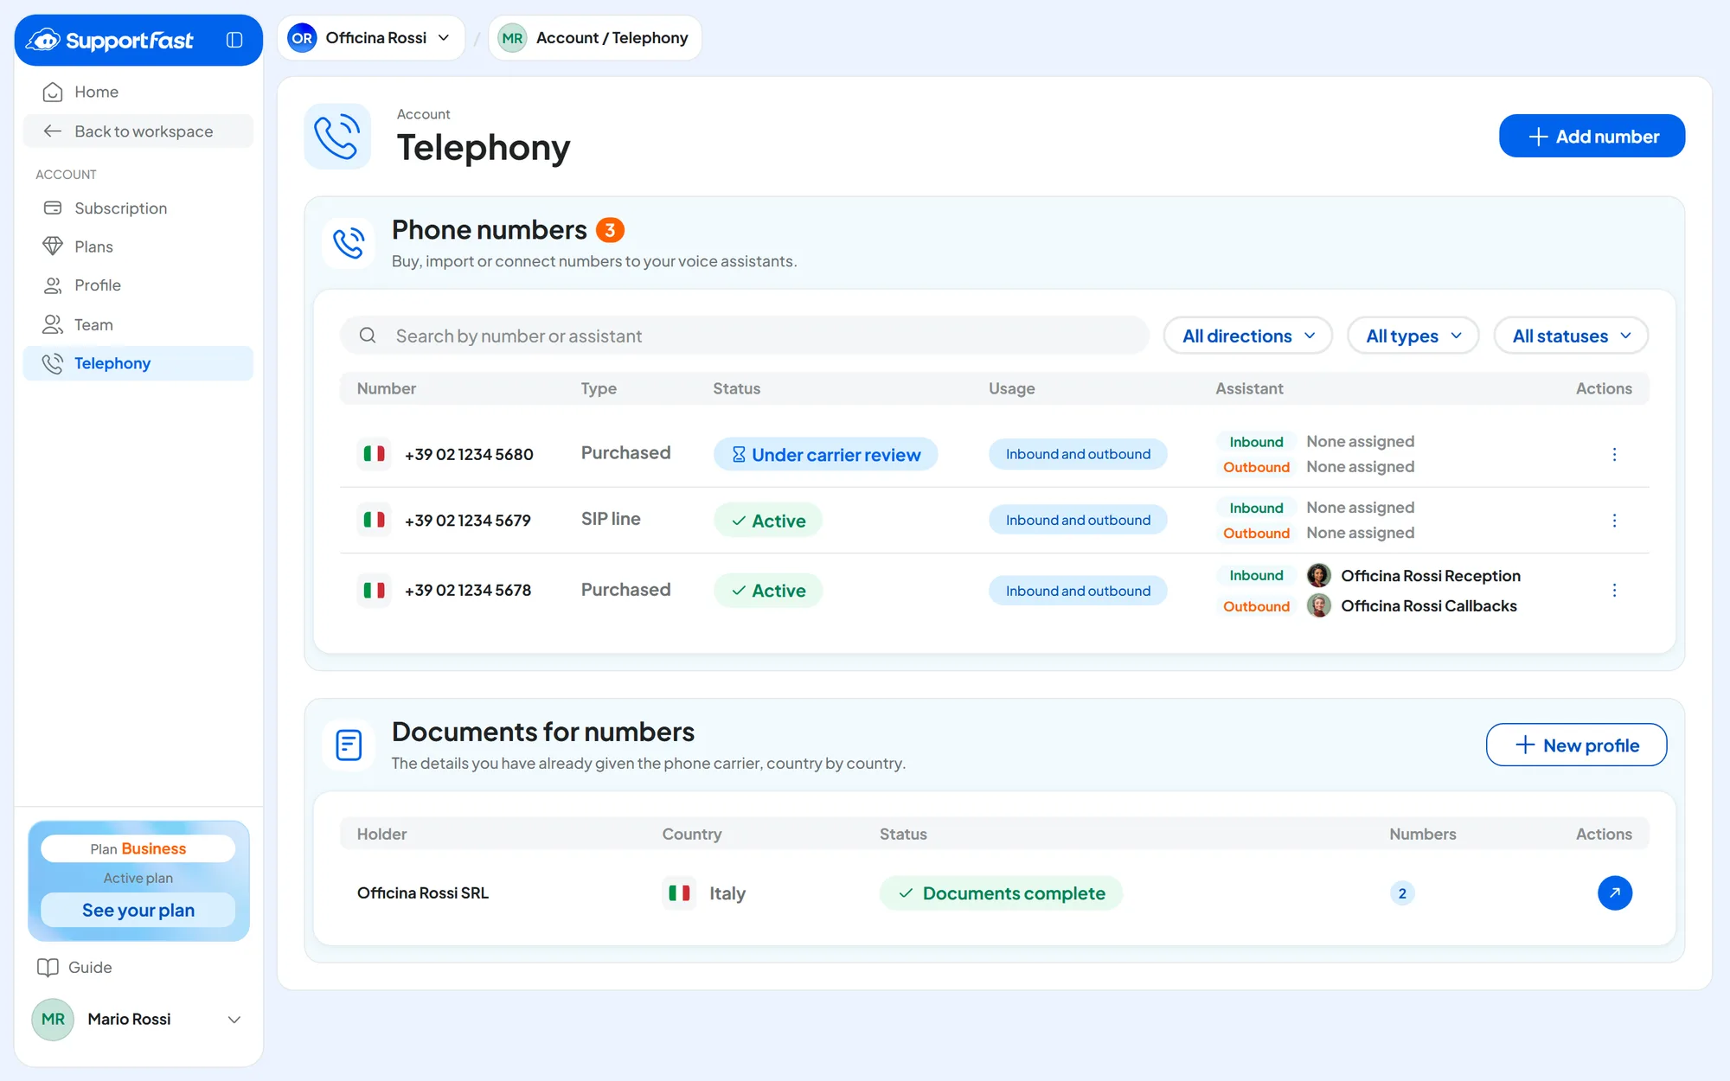Click the Documents complete status badge
The image size is (1730, 1081).
(x=1002, y=892)
